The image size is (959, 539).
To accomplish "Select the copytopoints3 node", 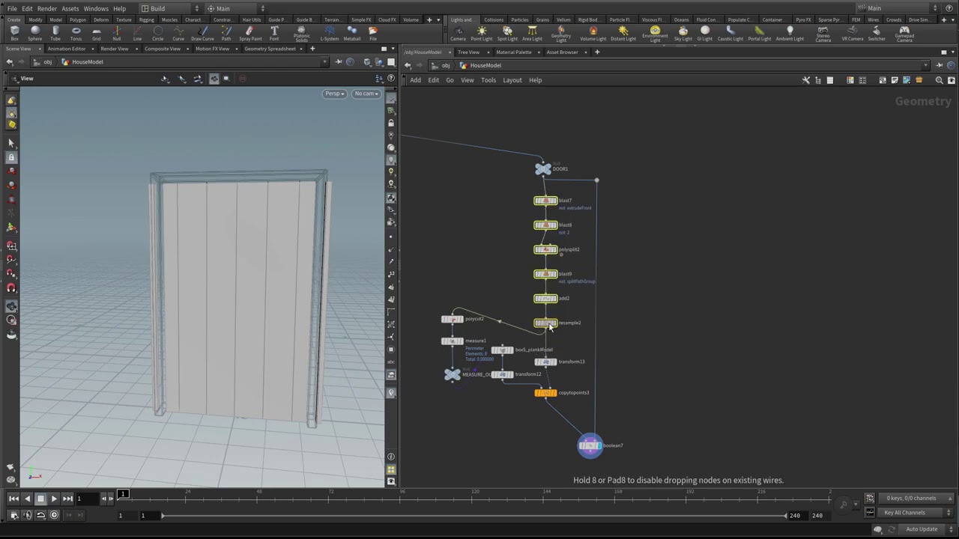I will 545,393.
